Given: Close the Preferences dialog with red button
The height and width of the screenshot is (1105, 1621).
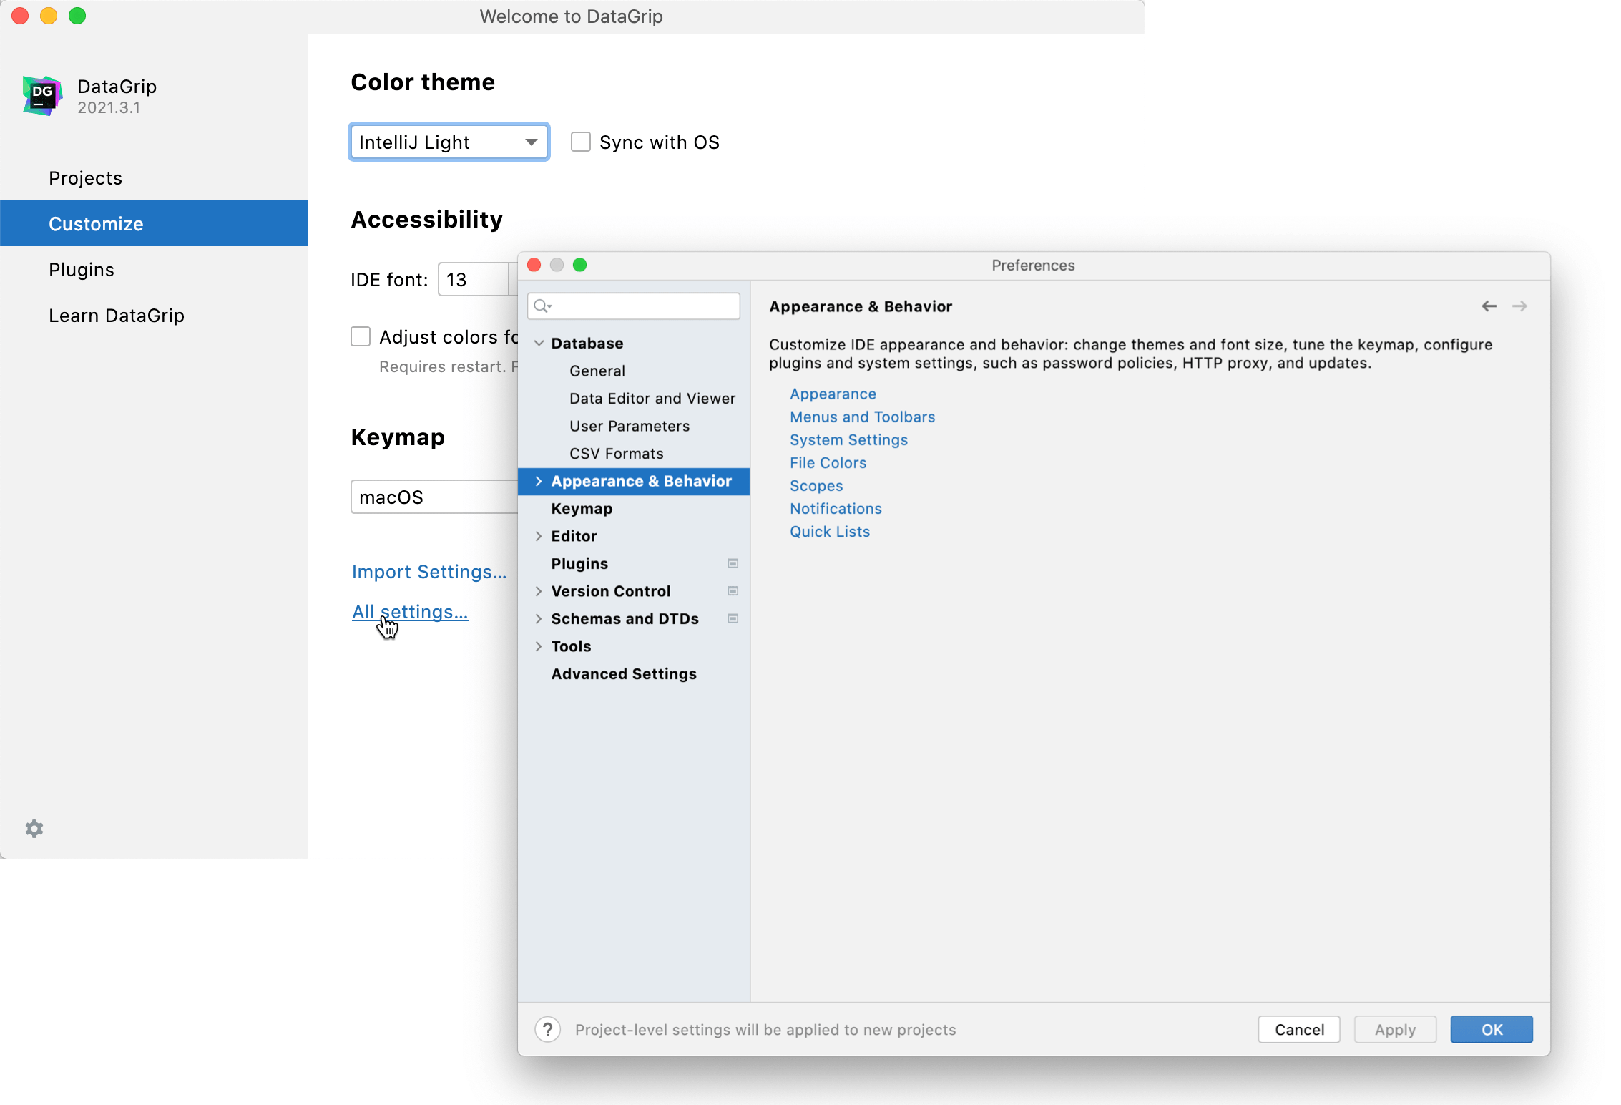Looking at the screenshot, I should (534, 266).
